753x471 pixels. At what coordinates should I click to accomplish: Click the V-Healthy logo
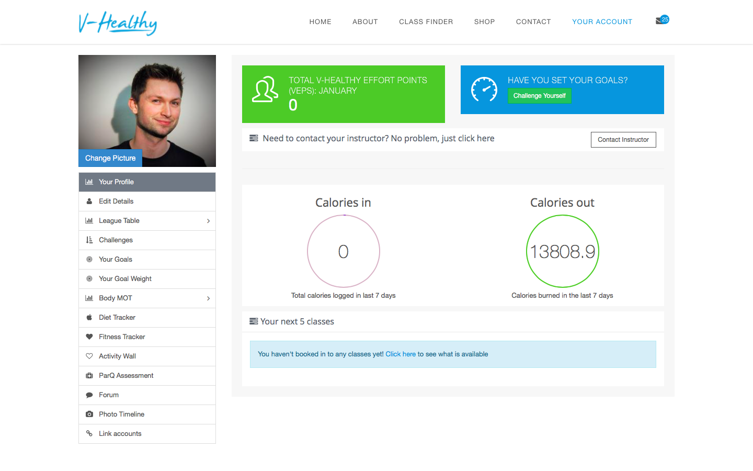click(118, 23)
